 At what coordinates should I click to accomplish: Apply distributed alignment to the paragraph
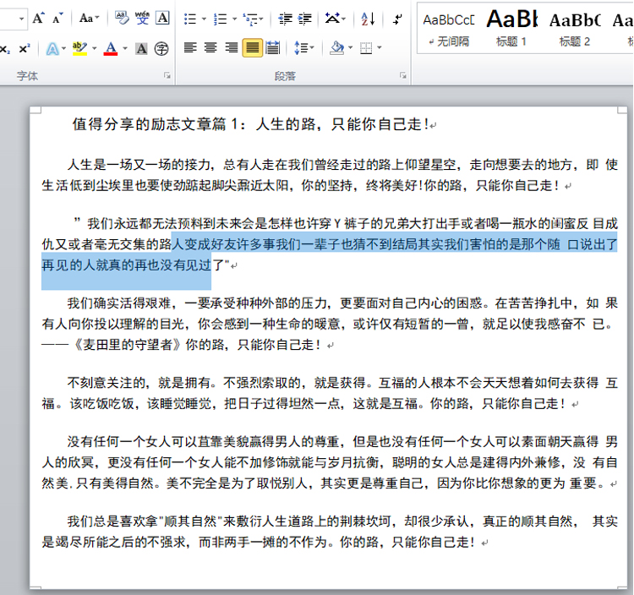pyautogui.click(x=273, y=47)
